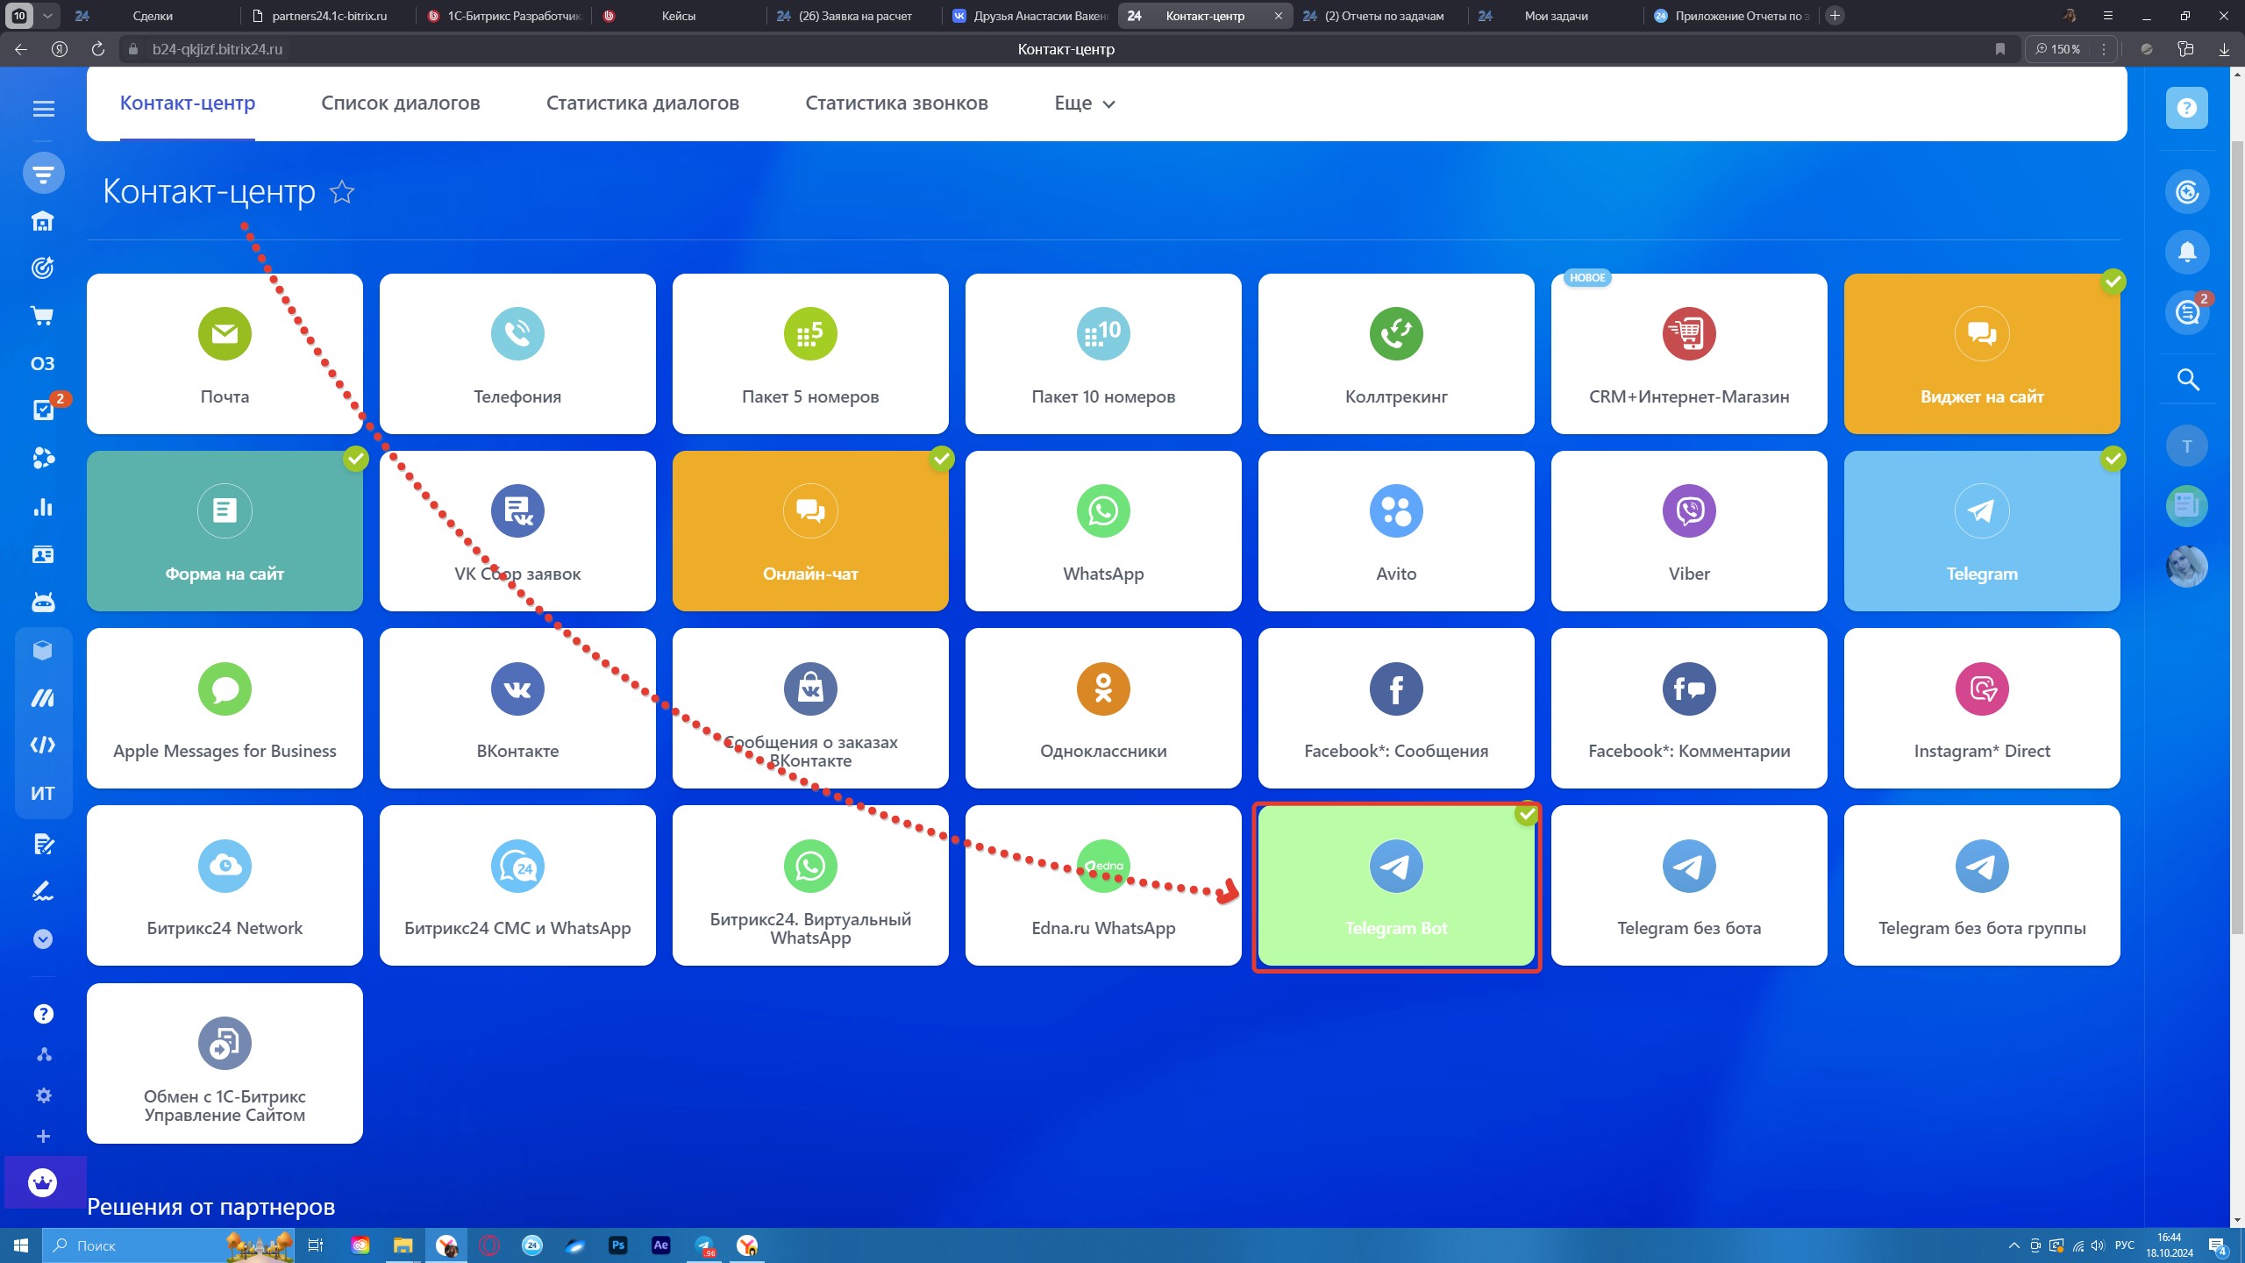Screen dimensions: 2245x1263
Task: Select the Avito channel tile
Action: click(x=1396, y=531)
